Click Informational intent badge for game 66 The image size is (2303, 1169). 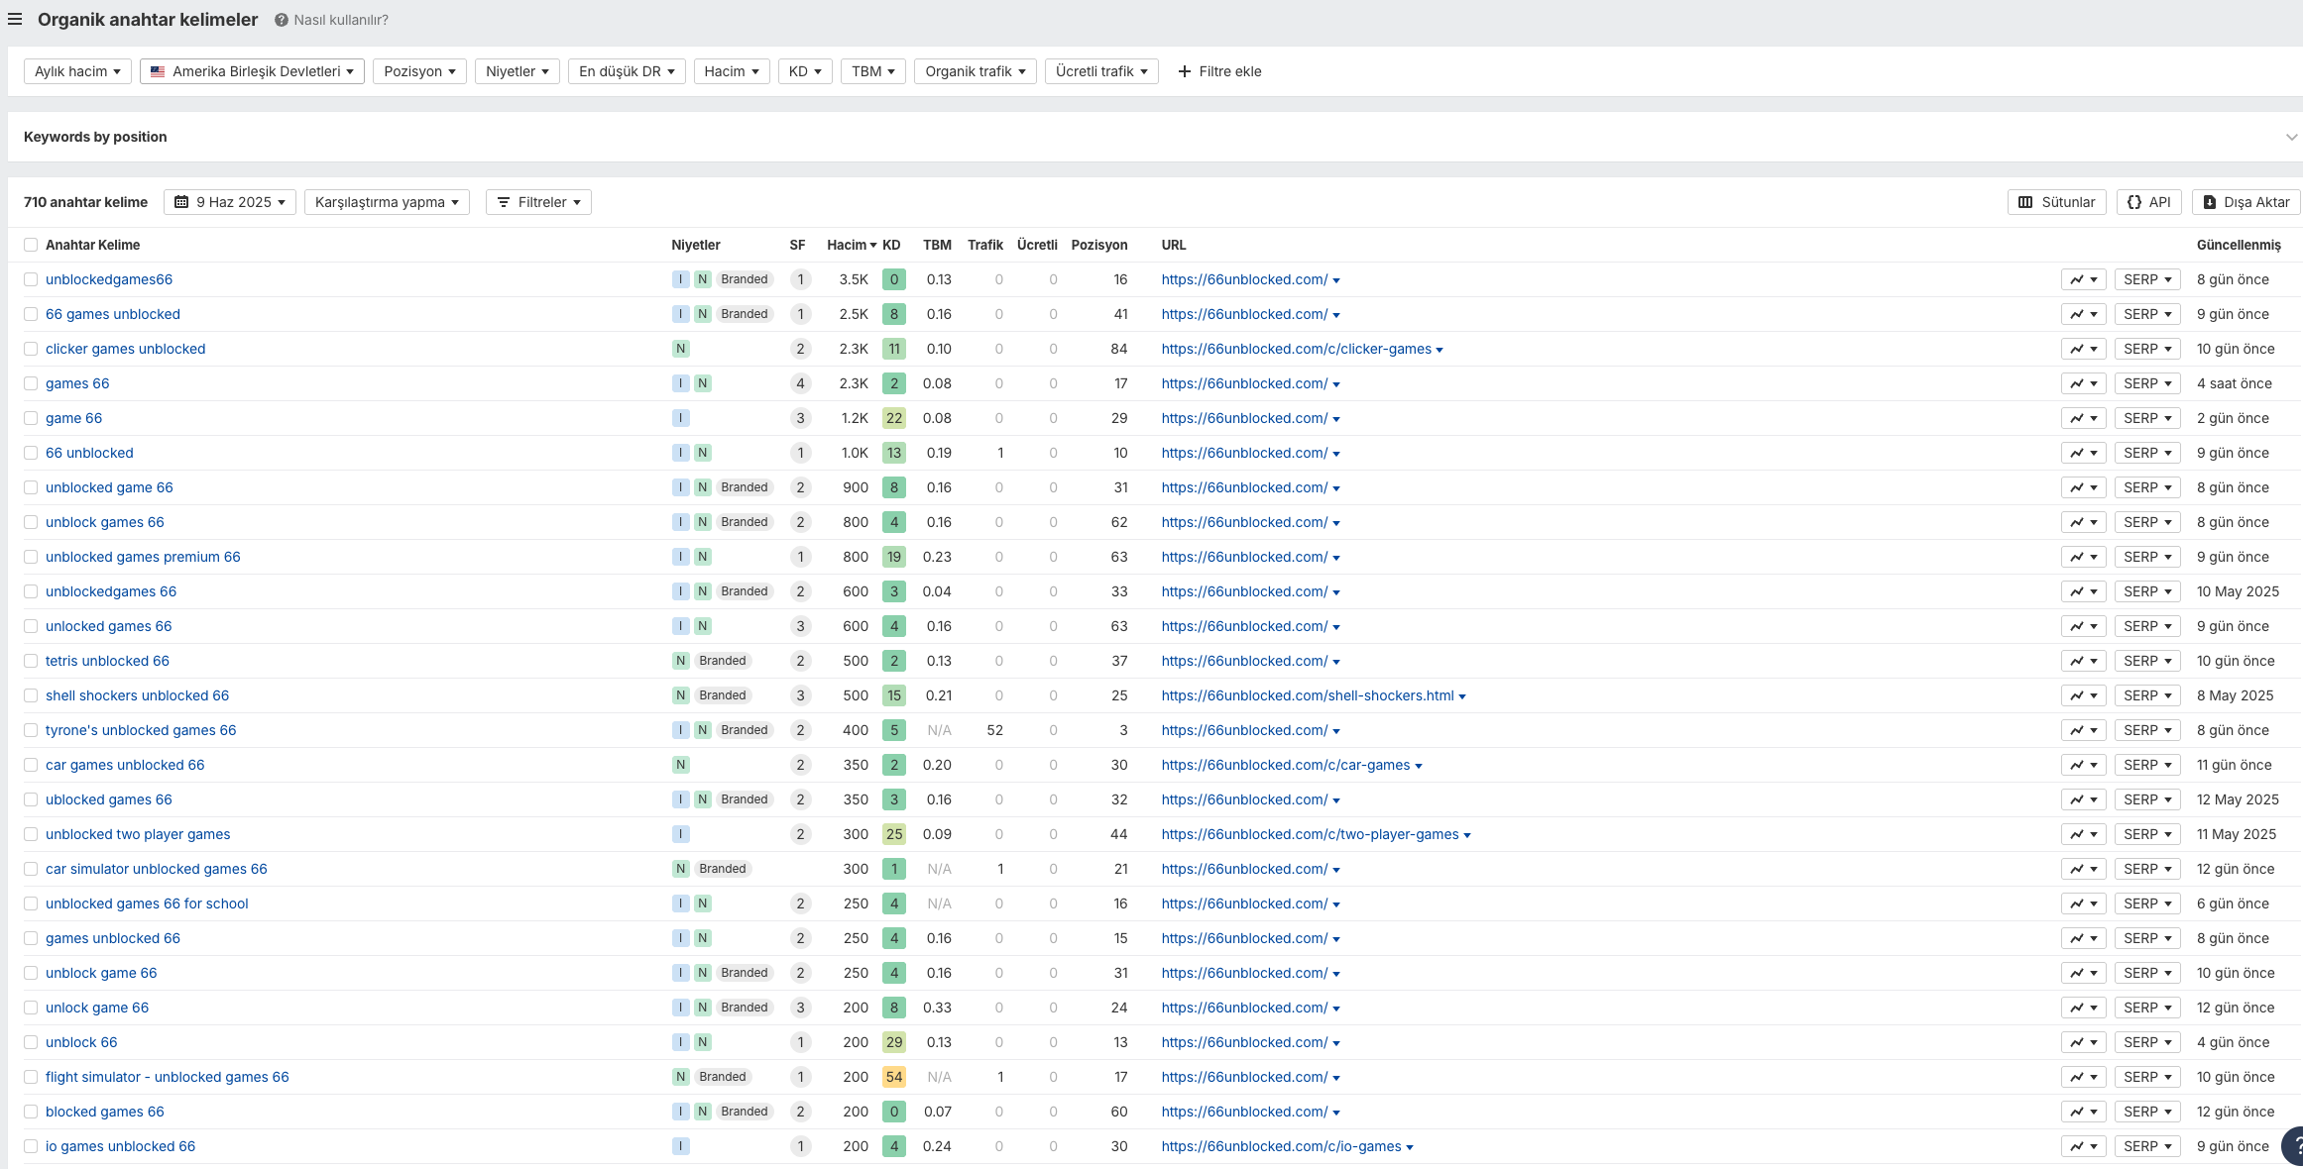680,418
